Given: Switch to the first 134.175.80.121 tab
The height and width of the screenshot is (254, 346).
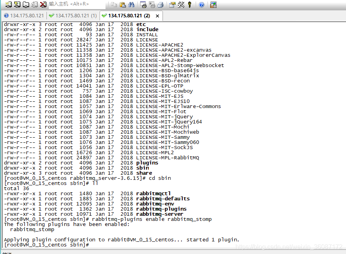Looking at the screenshot, I should click(x=24, y=16).
